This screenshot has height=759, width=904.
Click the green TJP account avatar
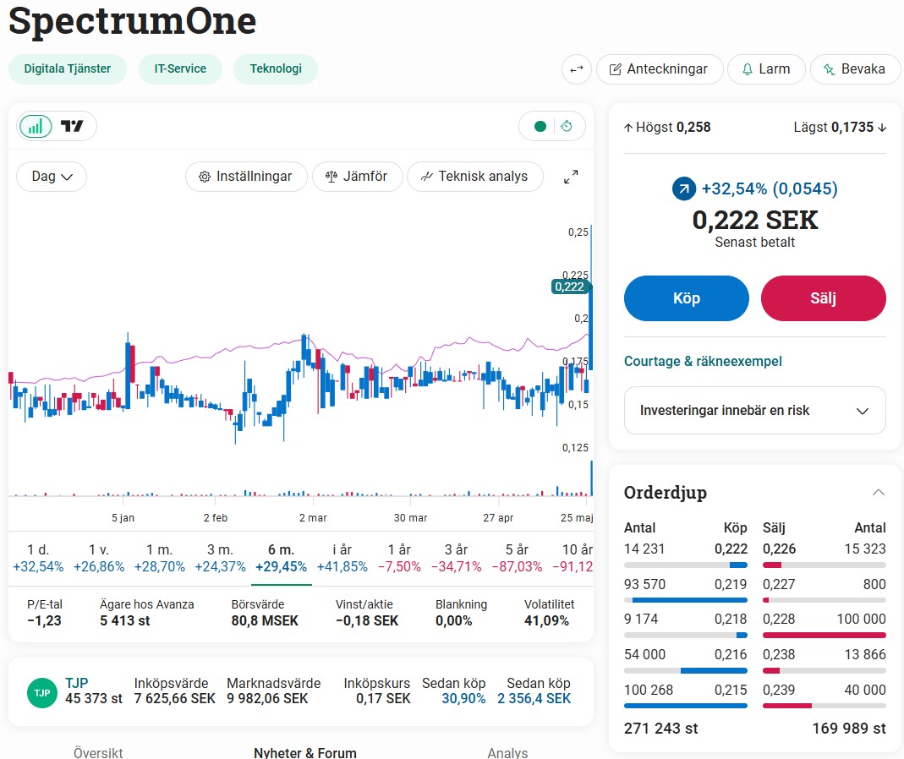point(42,693)
